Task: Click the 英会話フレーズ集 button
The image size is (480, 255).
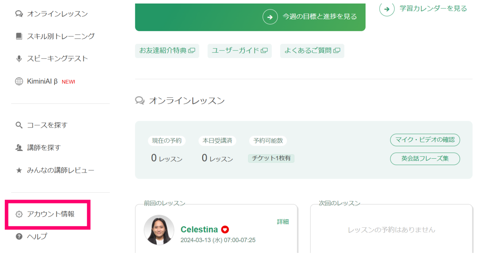Action: tap(425, 159)
